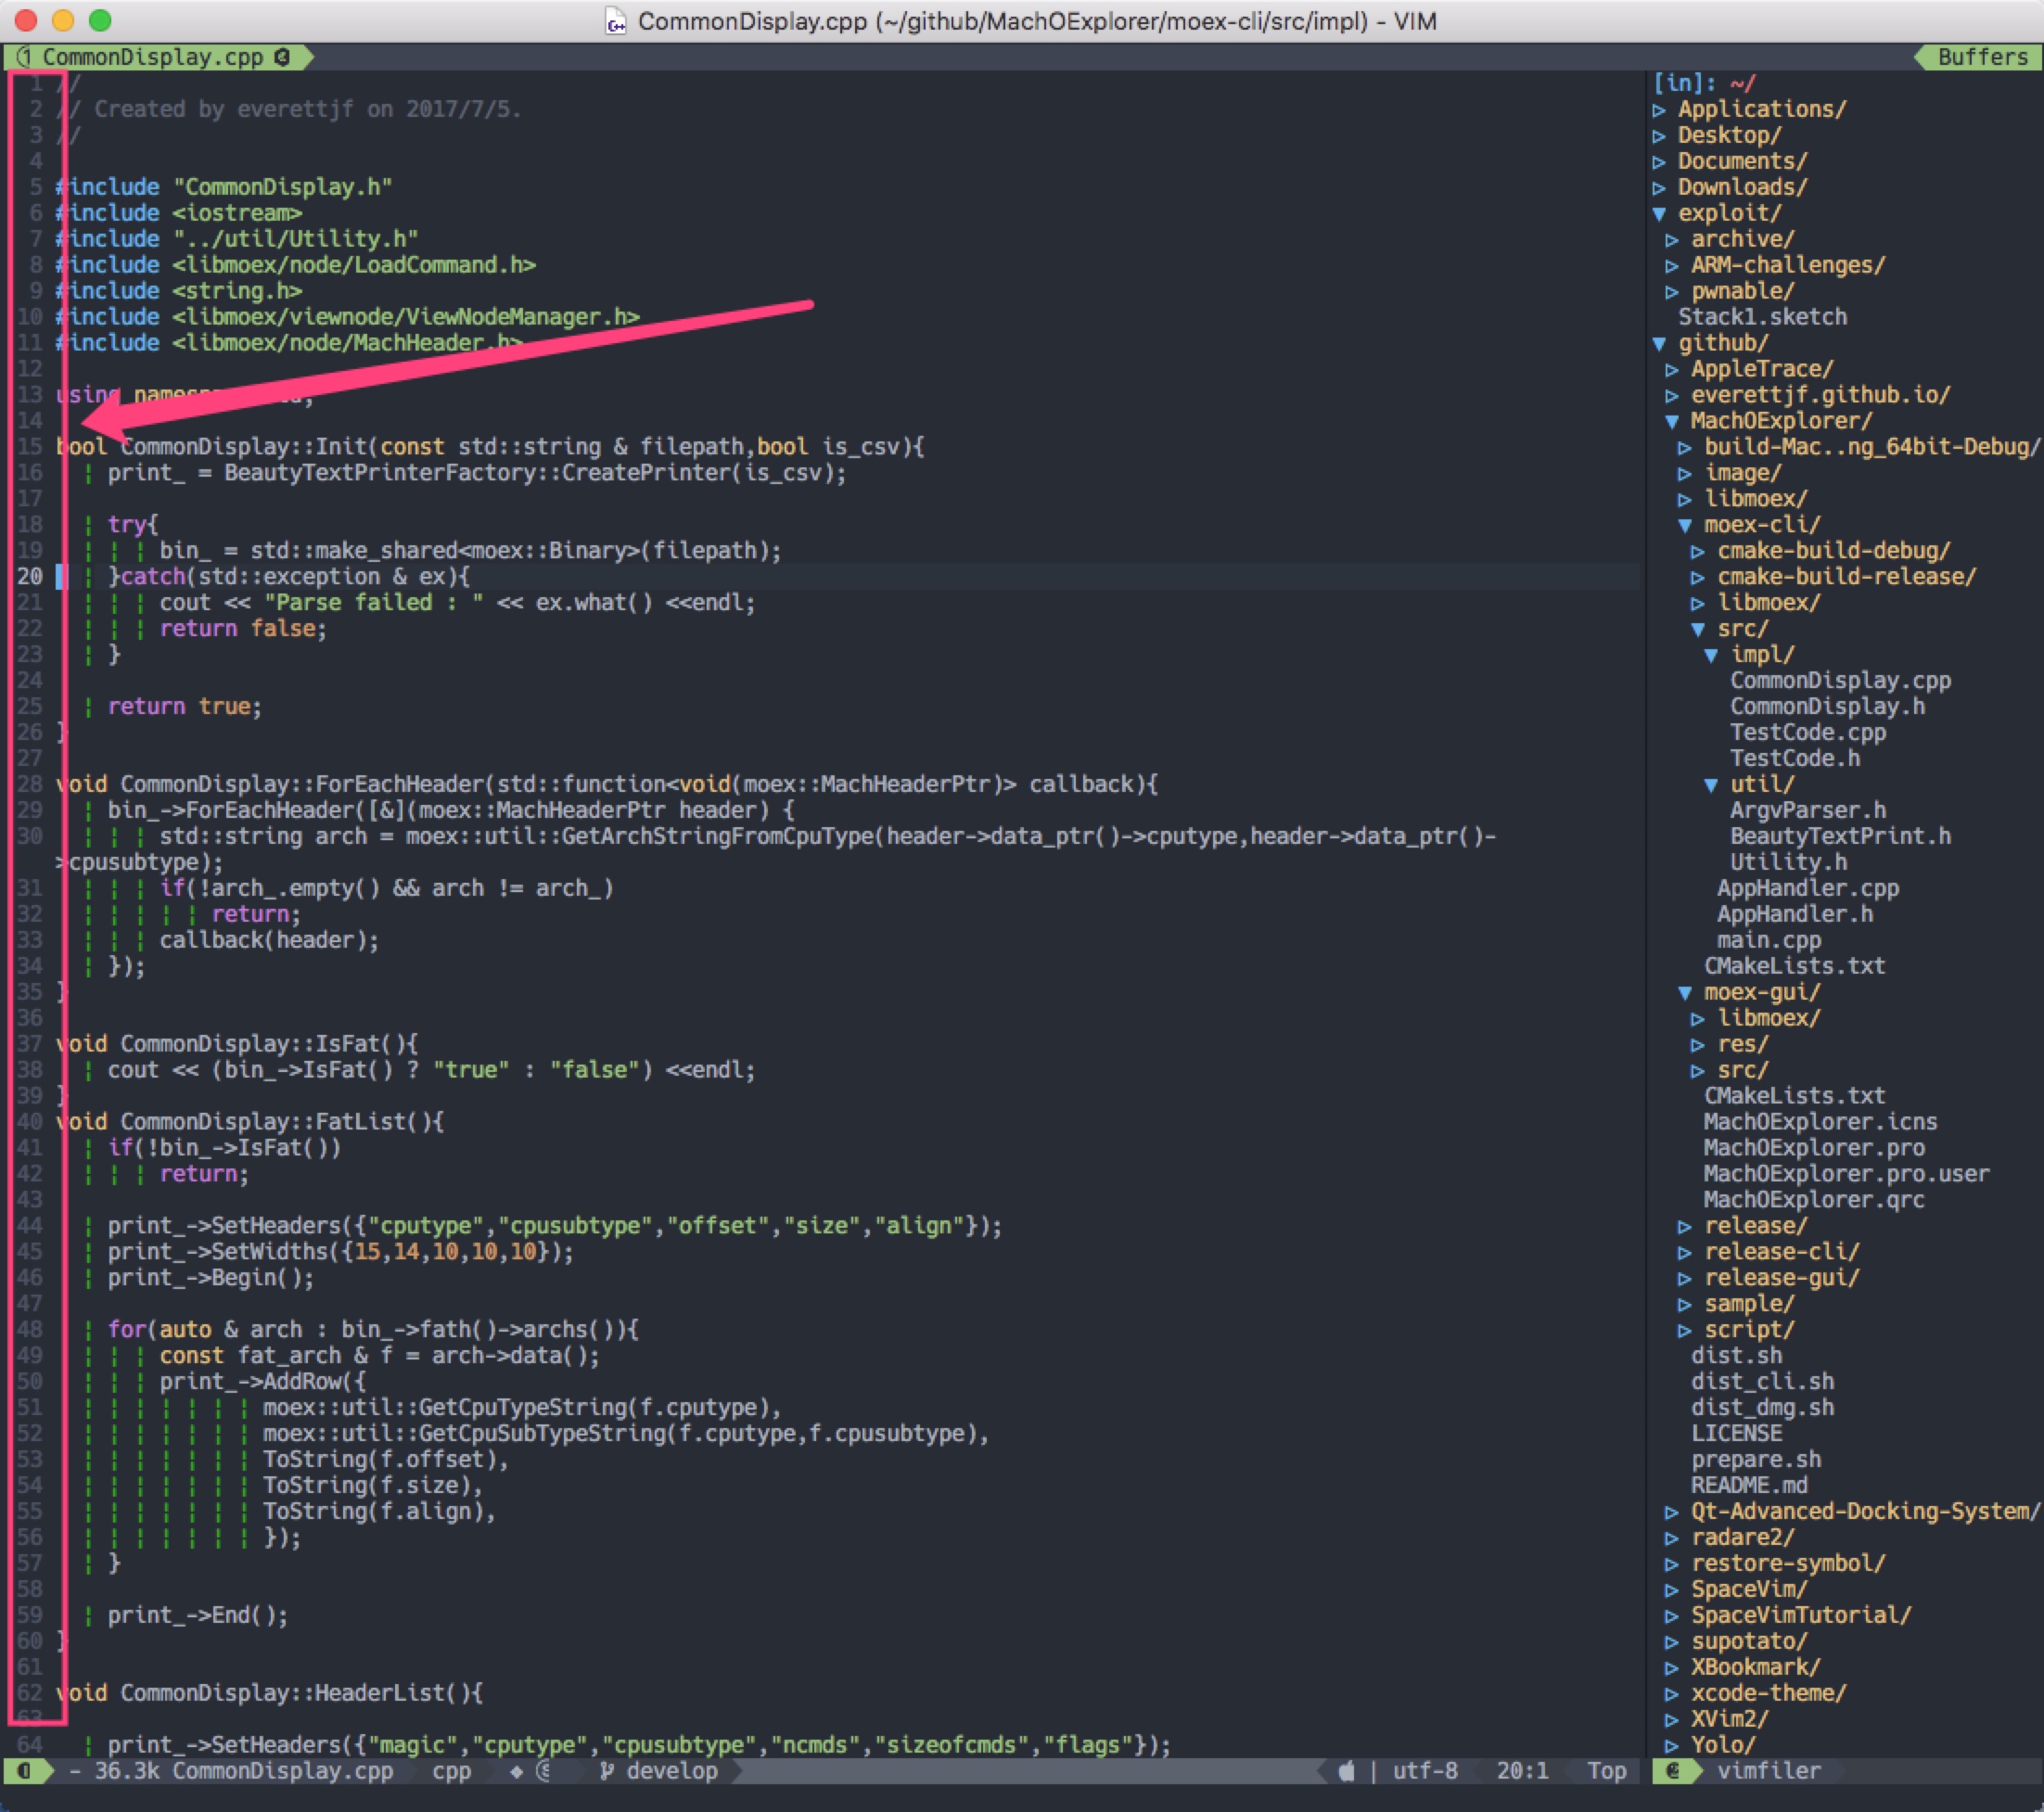Open ArgvParser.h in file tree
The image size is (2044, 1812).
tap(1808, 811)
